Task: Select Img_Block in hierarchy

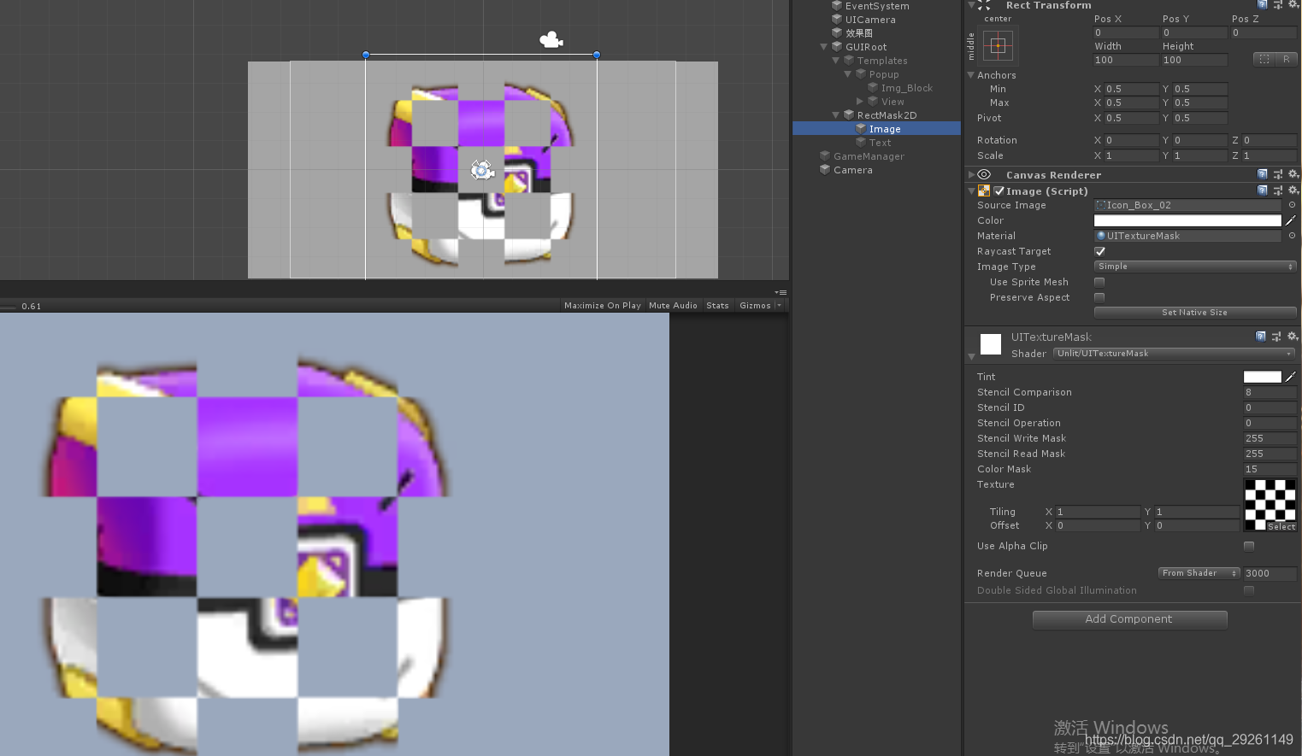Action: 907,88
